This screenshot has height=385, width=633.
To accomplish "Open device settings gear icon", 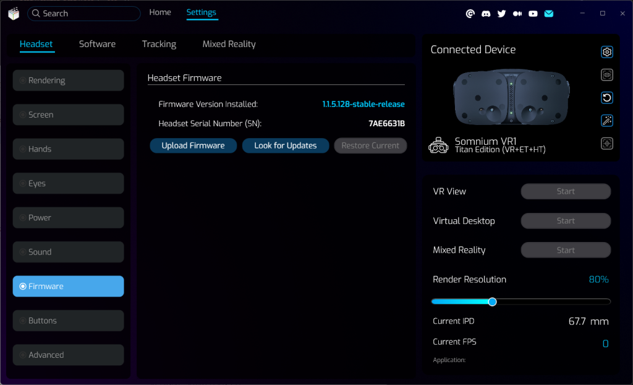I will tap(607, 52).
